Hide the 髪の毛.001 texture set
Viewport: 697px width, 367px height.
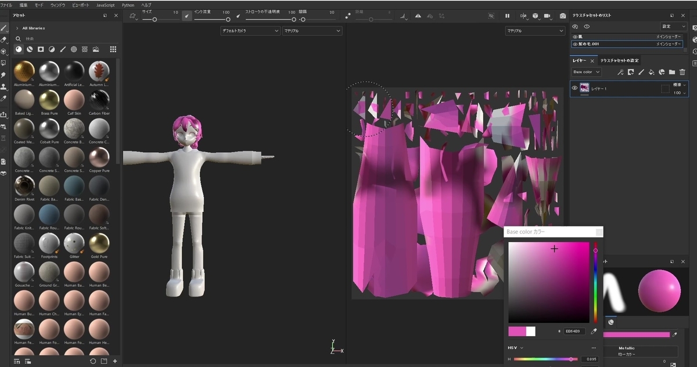(575, 44)
